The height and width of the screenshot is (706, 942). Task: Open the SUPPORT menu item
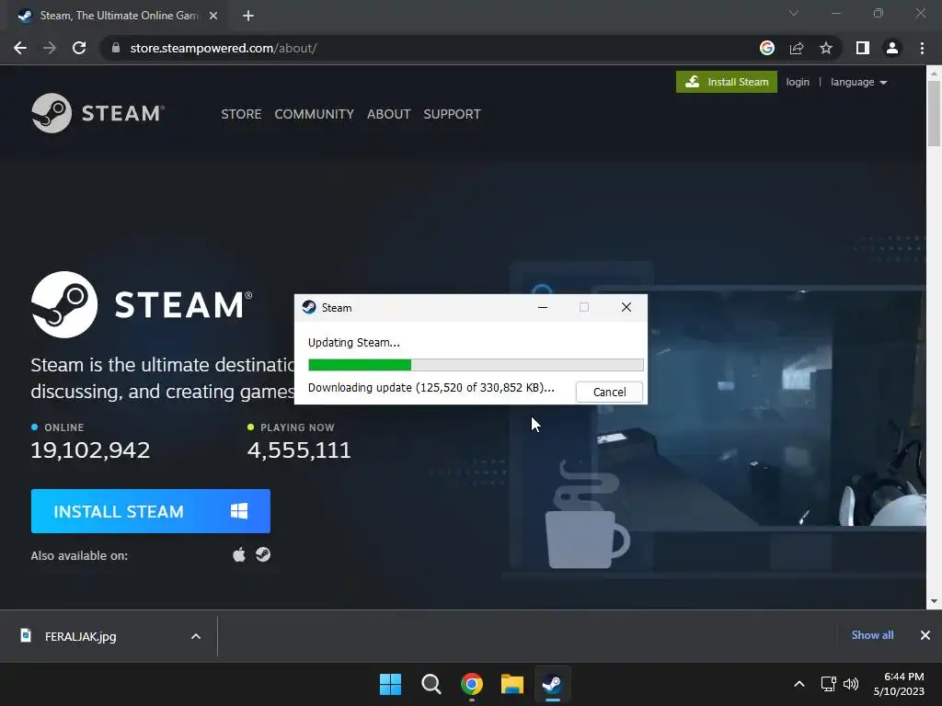tap(452, 114)
